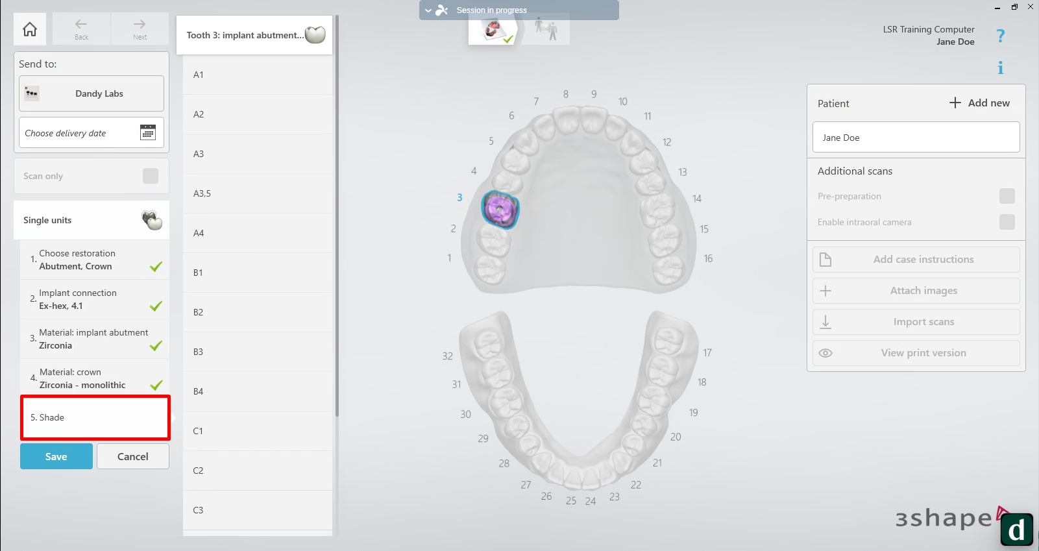Click the Next arrow button
Image resolution: width=1039 pixels, height=551 pixels.
coord(140,29)
